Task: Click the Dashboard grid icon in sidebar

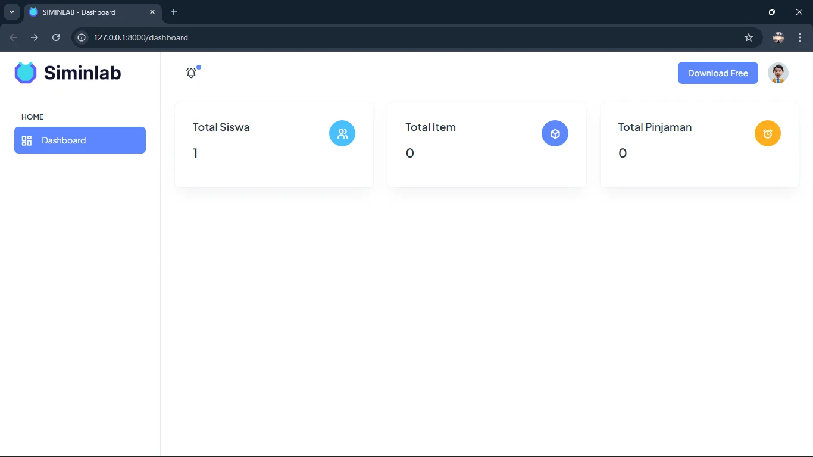Action: coord(27,140)
